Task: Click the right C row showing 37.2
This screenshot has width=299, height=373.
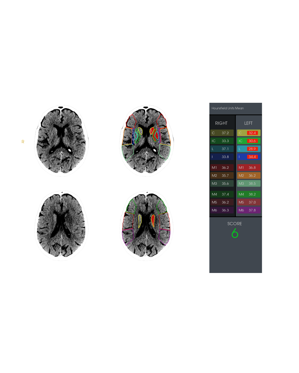Action: pyautogui.click(x=222, y=133)
